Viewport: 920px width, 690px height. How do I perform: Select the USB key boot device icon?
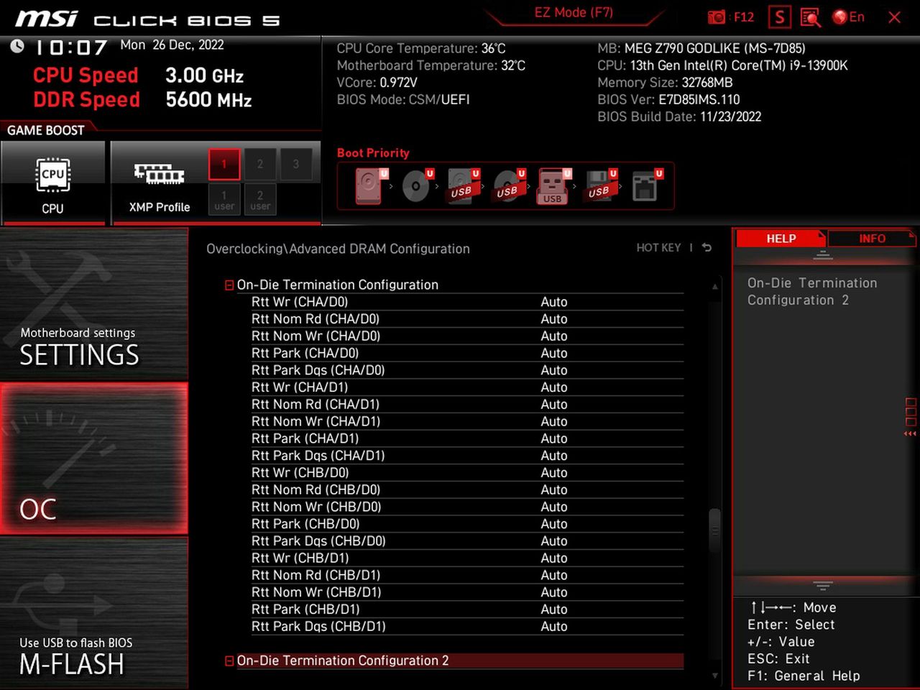point(553,185)
